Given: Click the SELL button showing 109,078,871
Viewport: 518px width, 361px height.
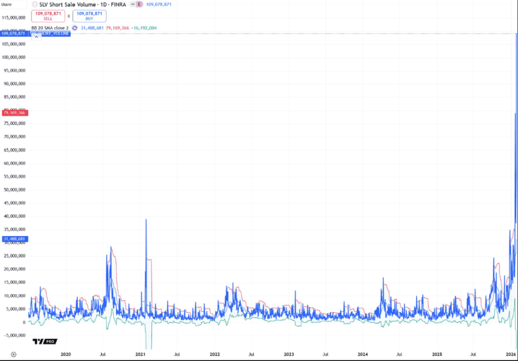Looking at the screenshot, I should (x=48, y=16).
